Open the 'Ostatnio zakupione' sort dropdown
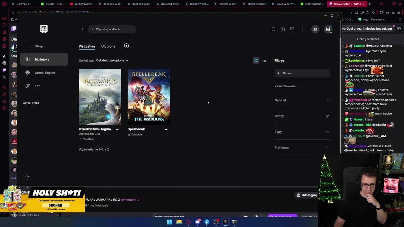Screen dimensions: 404x227 click(x=112, y=60)
